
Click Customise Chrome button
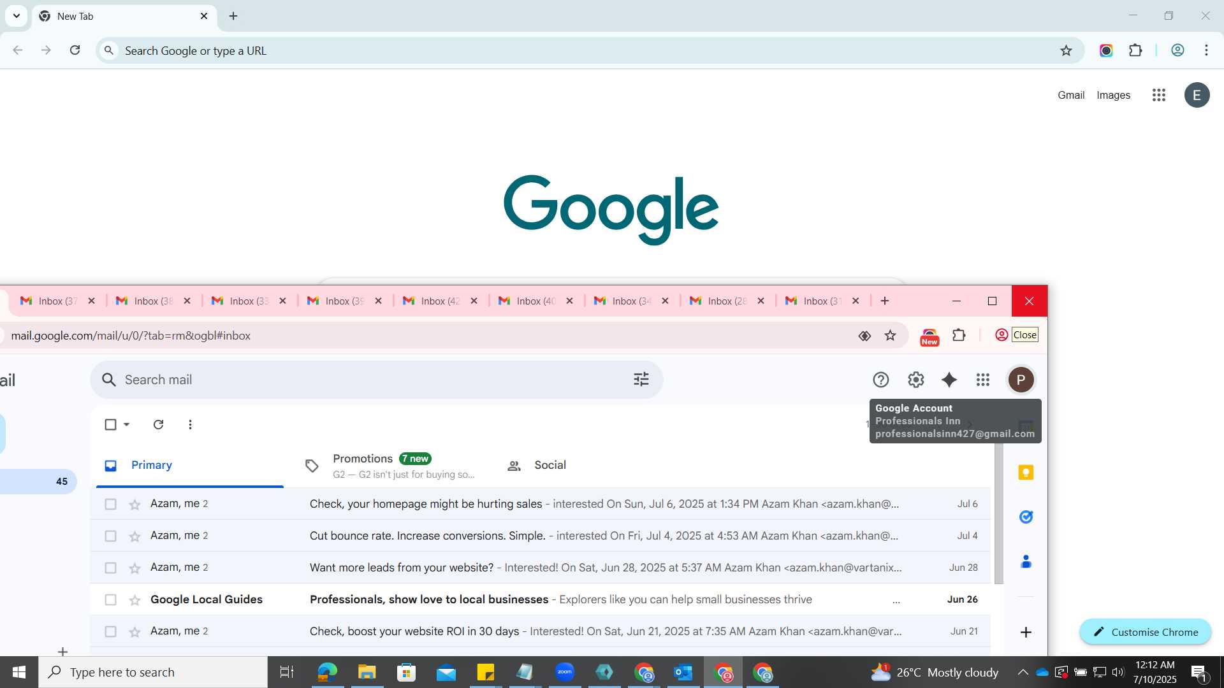(x=1145, y=632)
